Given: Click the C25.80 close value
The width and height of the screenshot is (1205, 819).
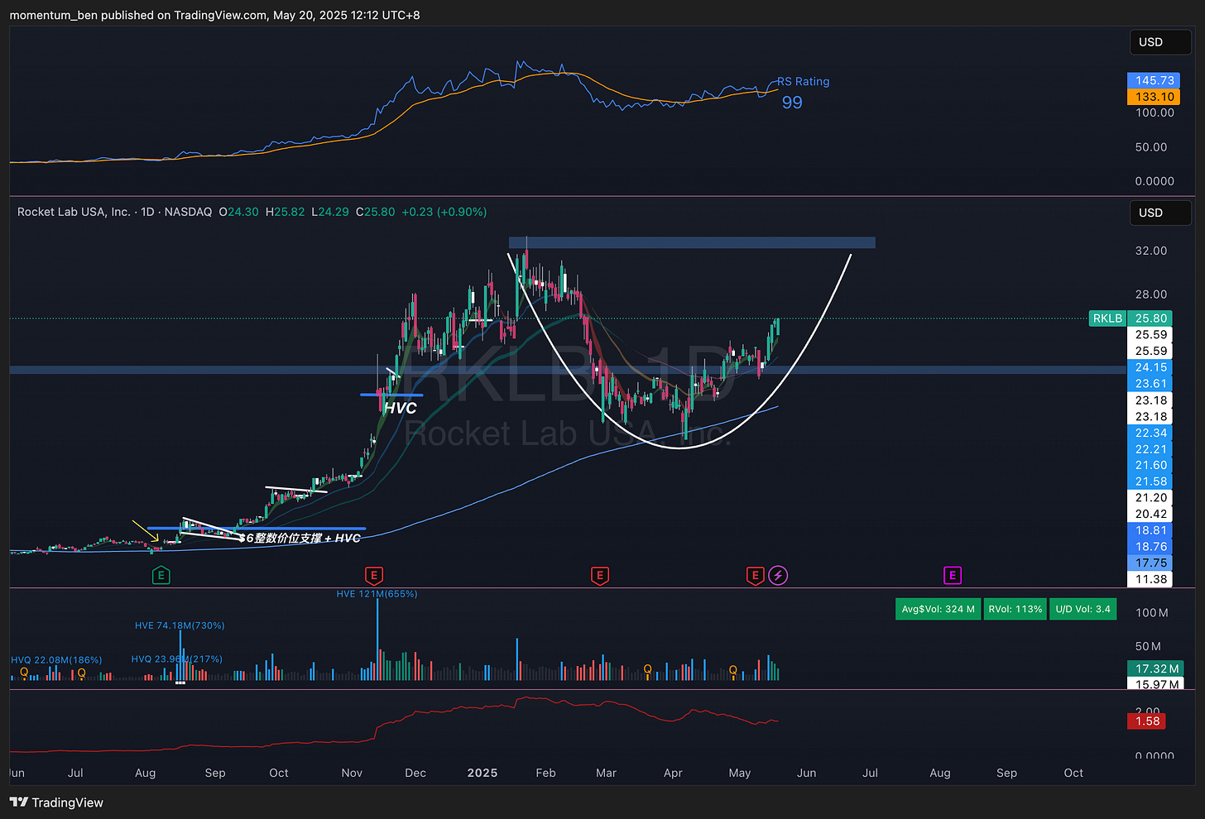Looking at the screenshot, I should coord(375,212).
